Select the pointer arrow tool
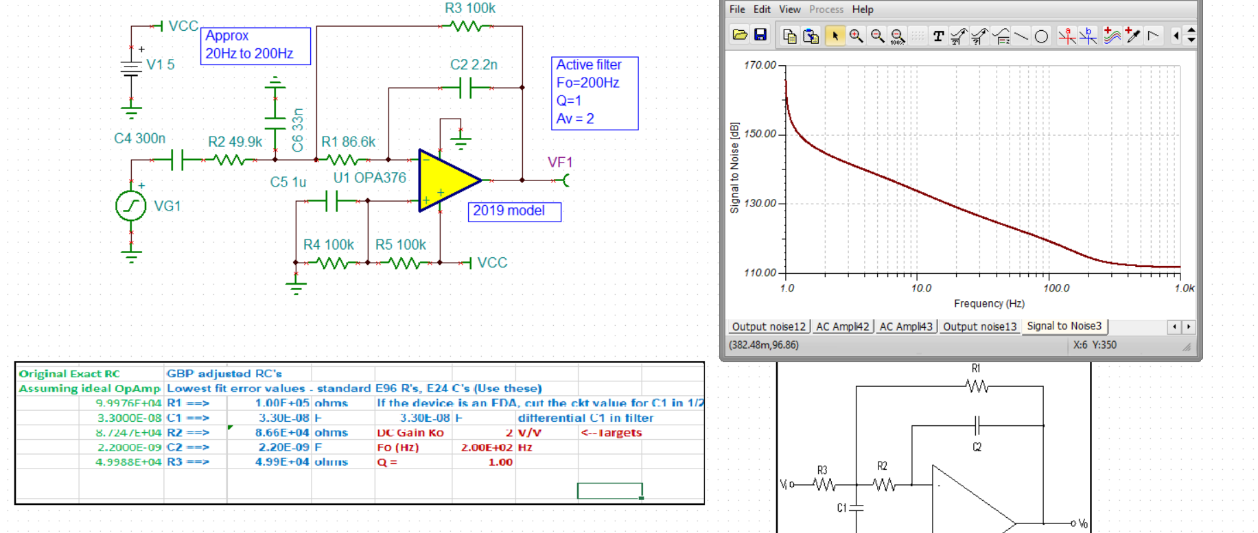 (835, 36)
